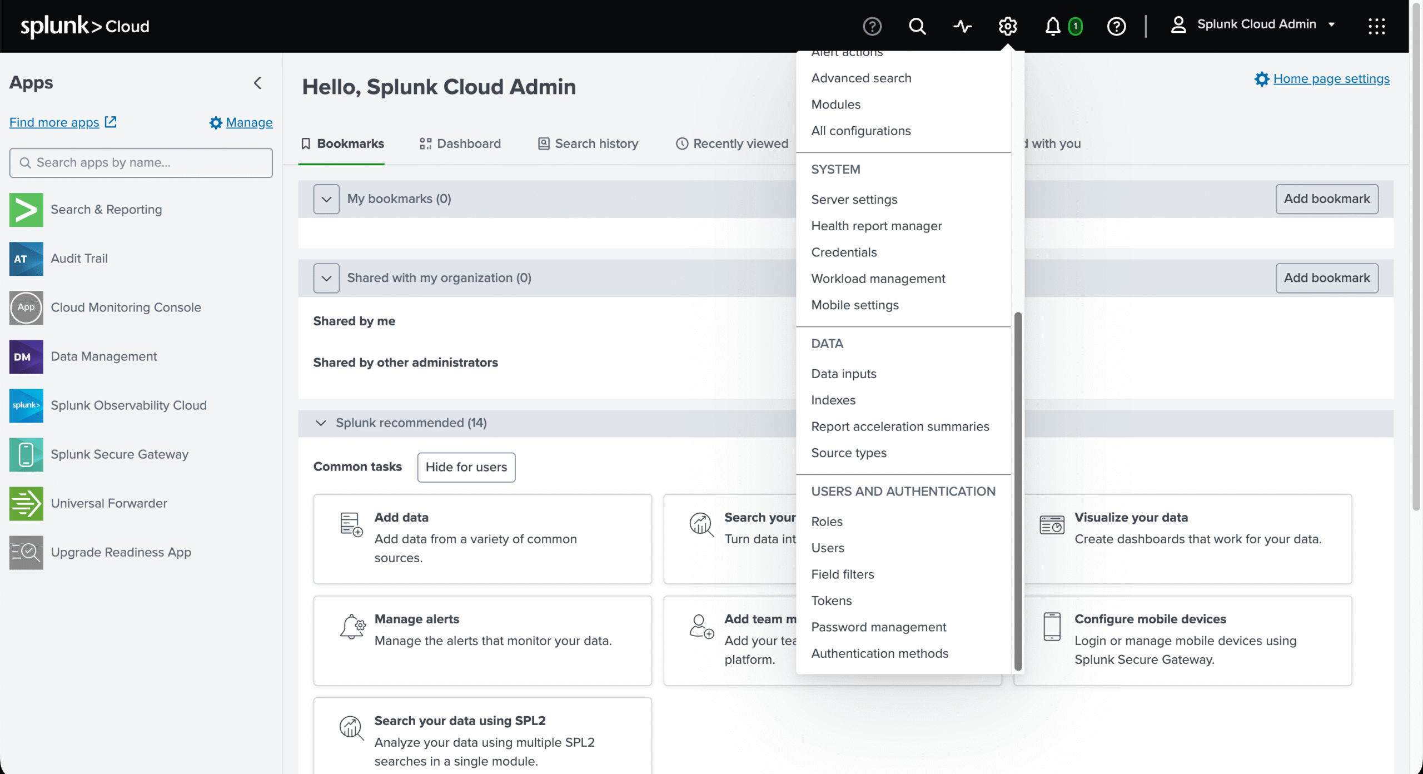
Task: Open Users menu item
Action: tap(828, 548)
